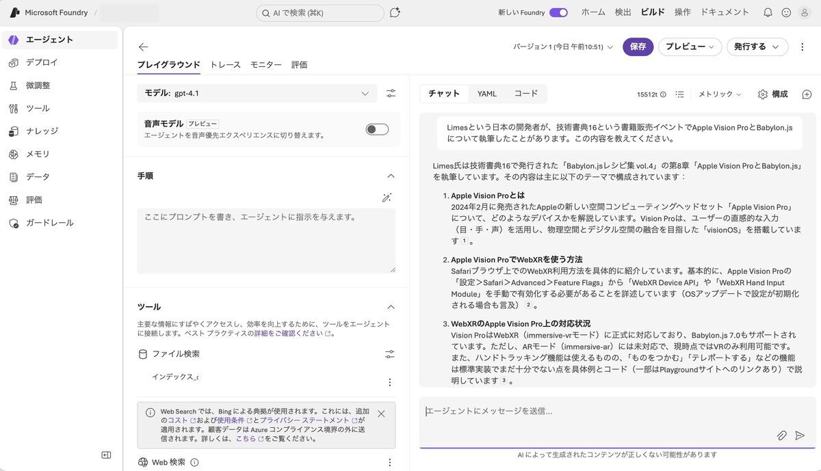
Task: Collapse the 手順 section
Action: pyautogui.click(x=391, y=176)
